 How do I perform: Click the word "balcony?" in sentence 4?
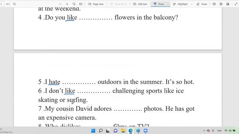coord(166,17)
